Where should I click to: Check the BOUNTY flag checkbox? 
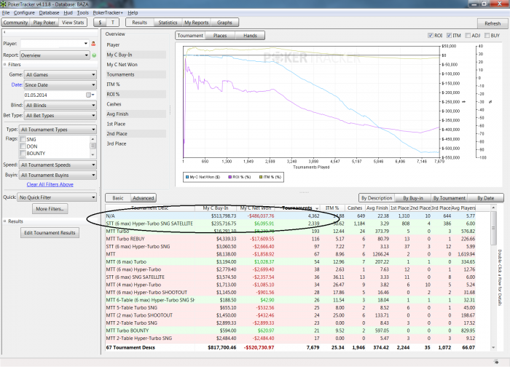(x=23, y=154)
